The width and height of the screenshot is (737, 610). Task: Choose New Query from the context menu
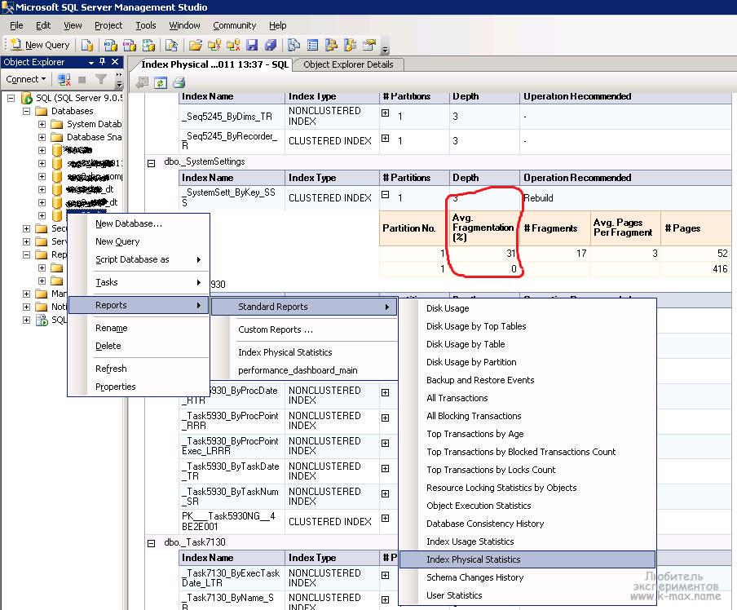pos(117,241)
